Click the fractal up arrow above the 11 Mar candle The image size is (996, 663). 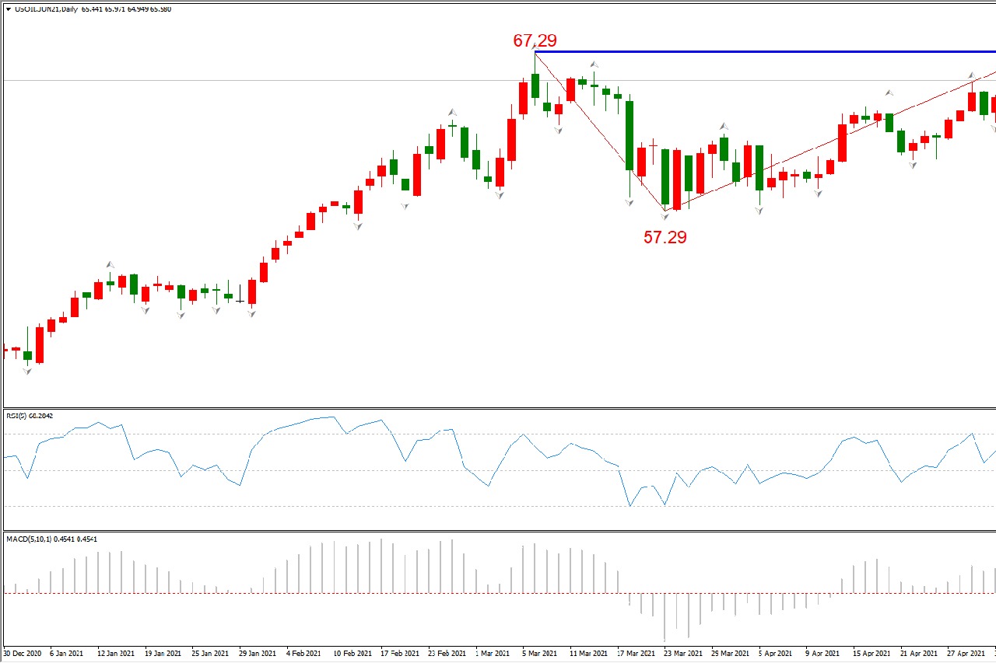point(593,65)
